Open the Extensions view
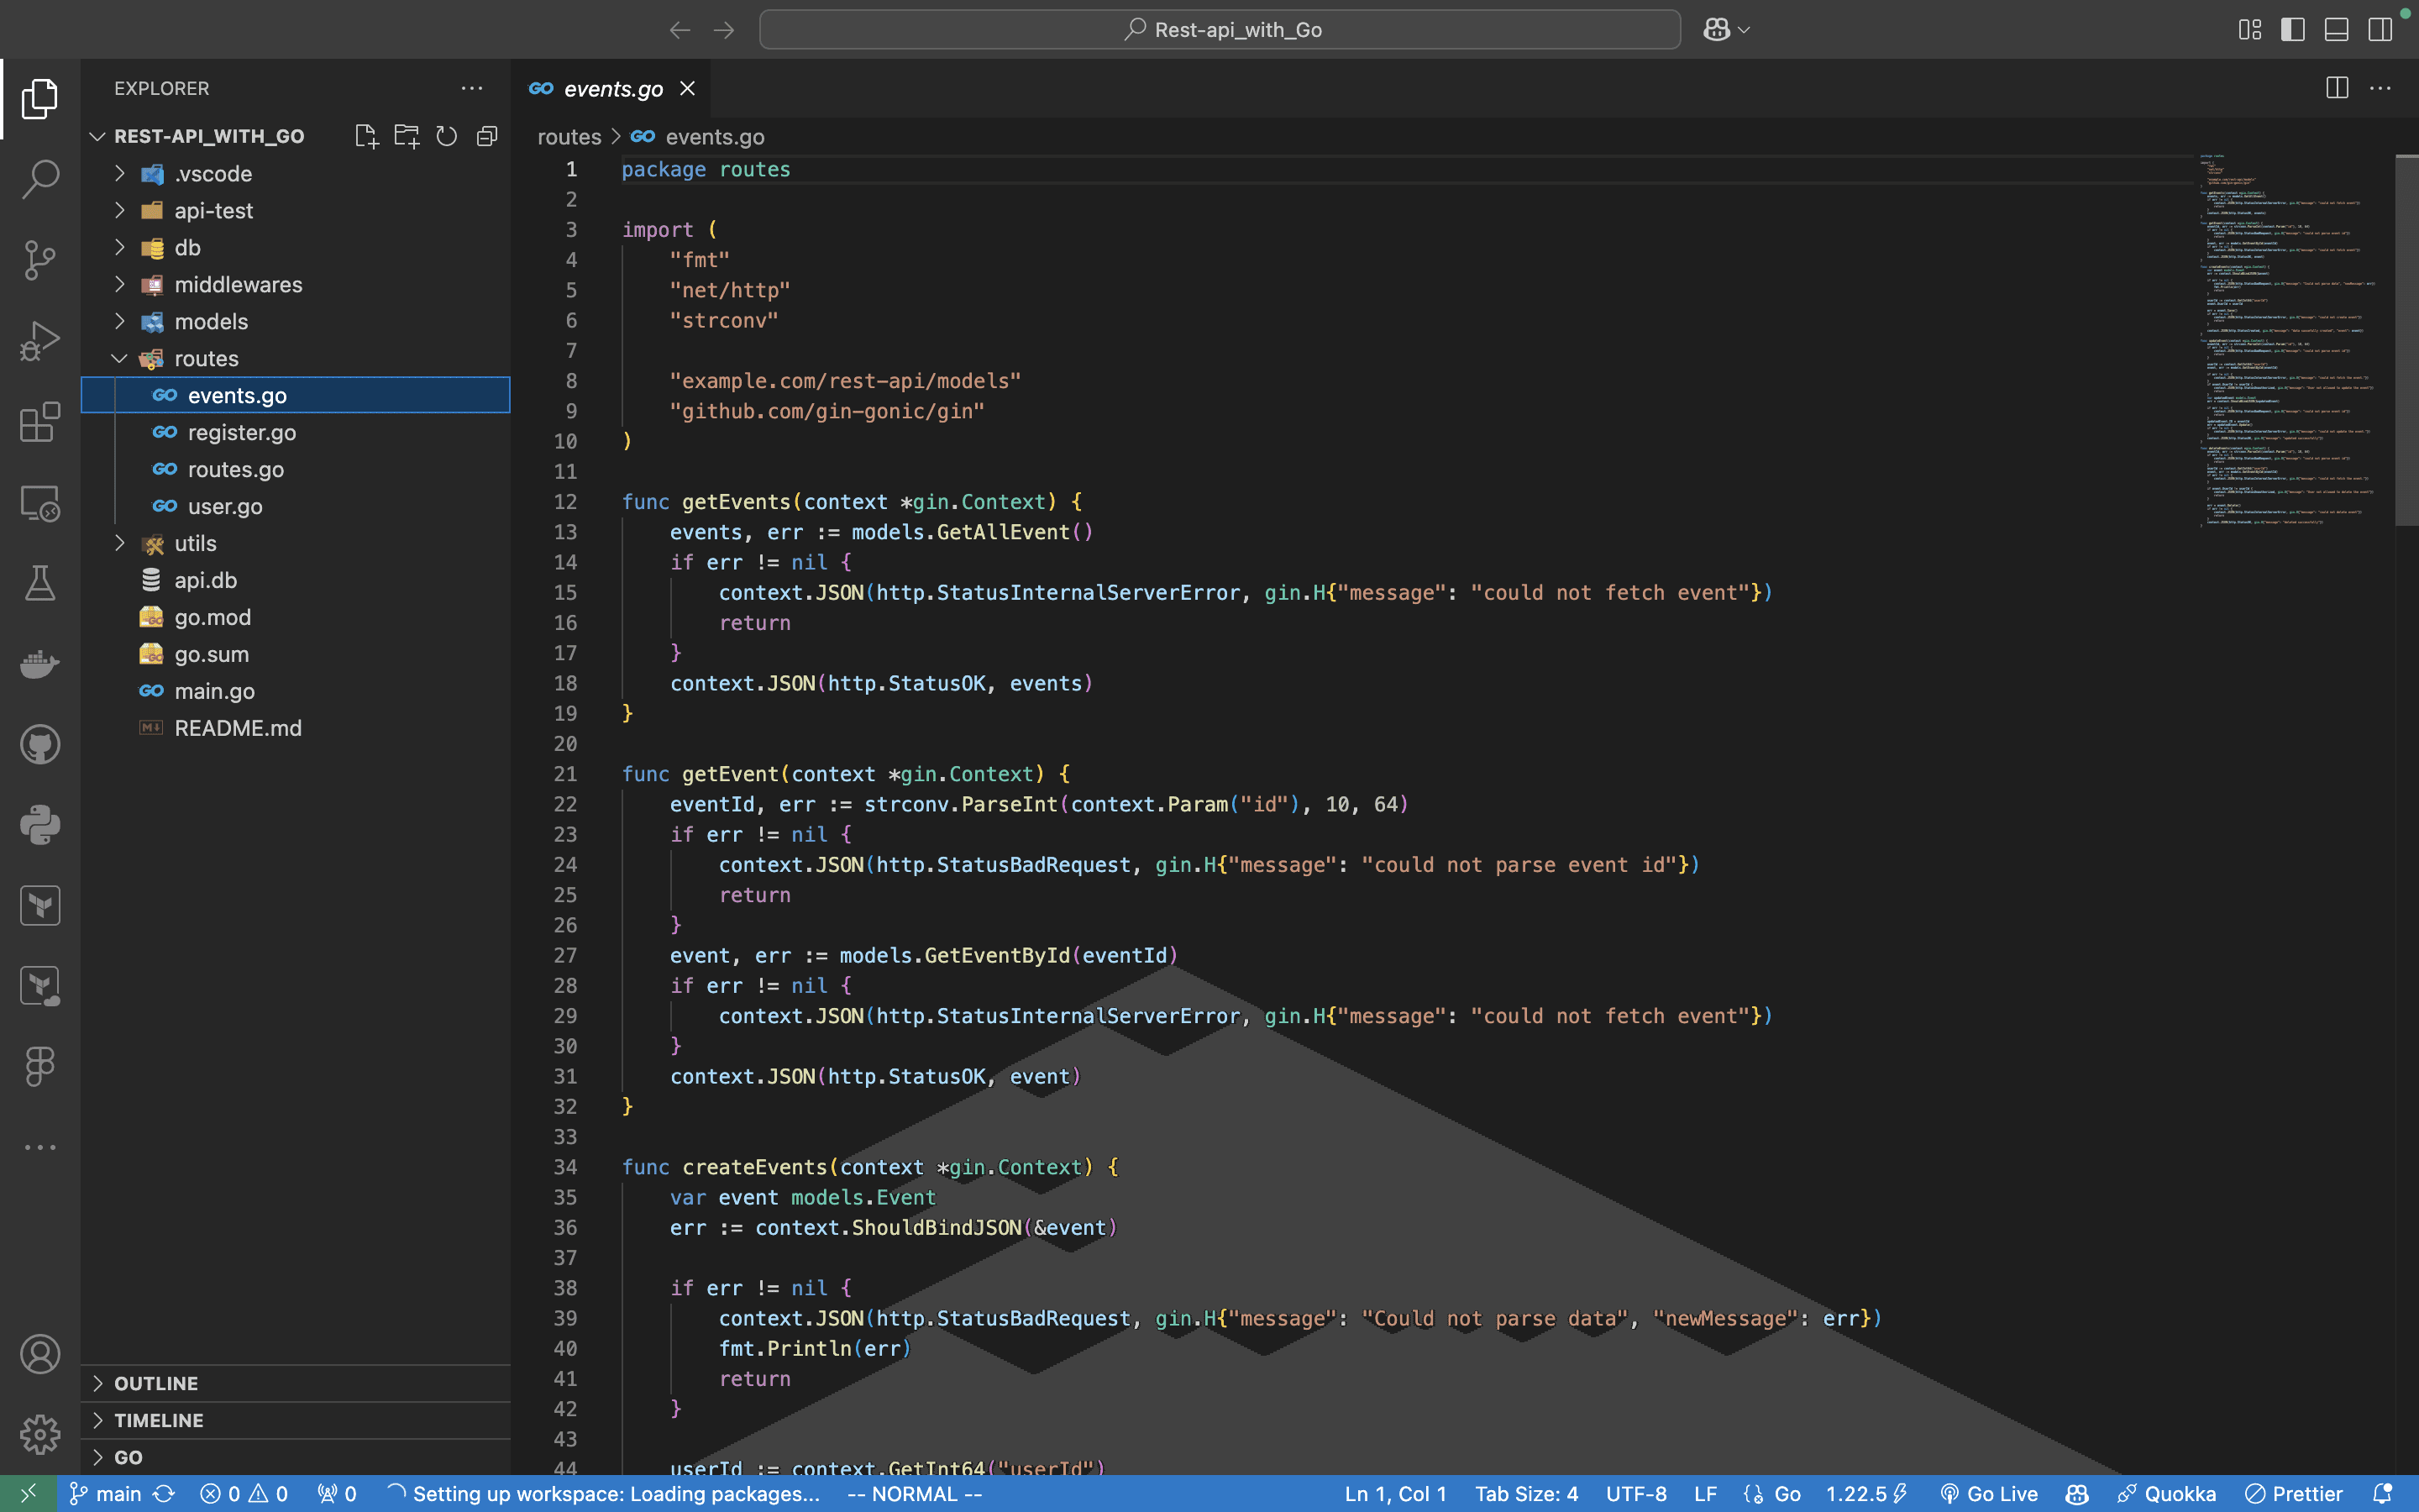2419x1512 pixels. click(40, 422)
